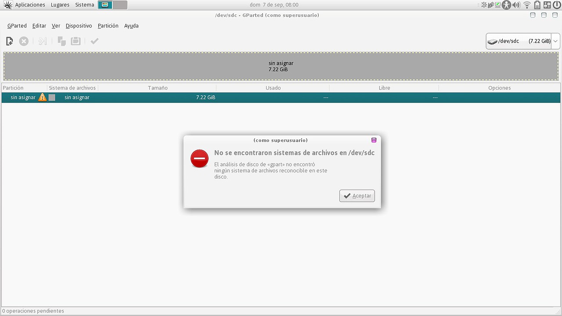Click the brightness sun tray icon
The image size is (562, 316).
[484, 5]
